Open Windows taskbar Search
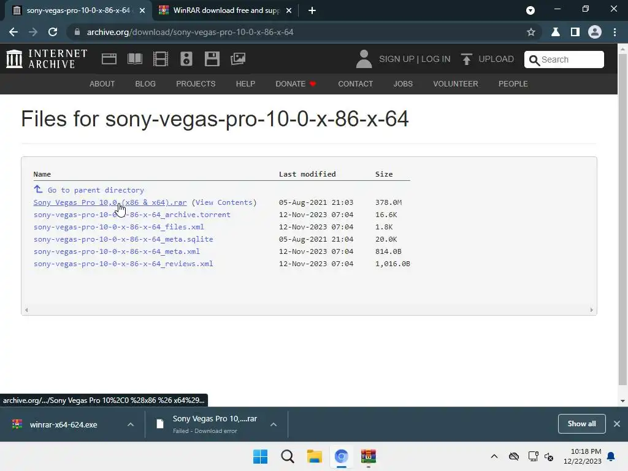628x471 pixels. (x=288, y=456)
